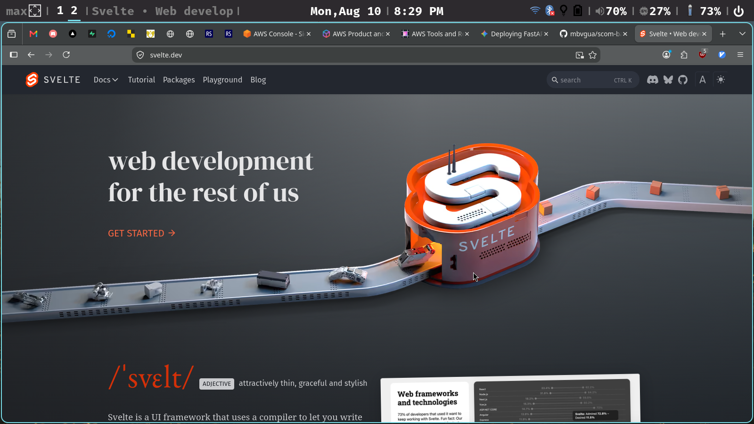The image size is (754, 424).
Task: Click the CPU 27% indicator
Action: tap(655, 11)
